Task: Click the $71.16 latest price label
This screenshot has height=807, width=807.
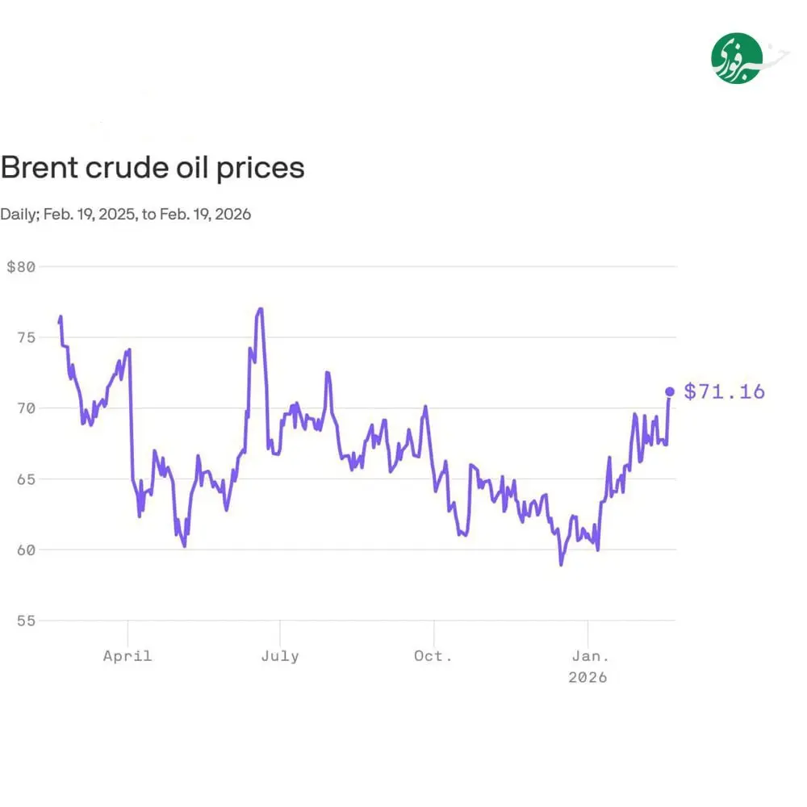Action: tap(724, 392)
